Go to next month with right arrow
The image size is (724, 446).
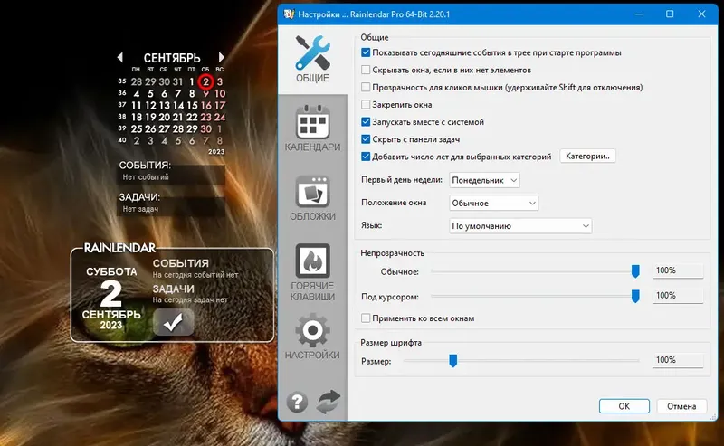[x=221, y=57]
